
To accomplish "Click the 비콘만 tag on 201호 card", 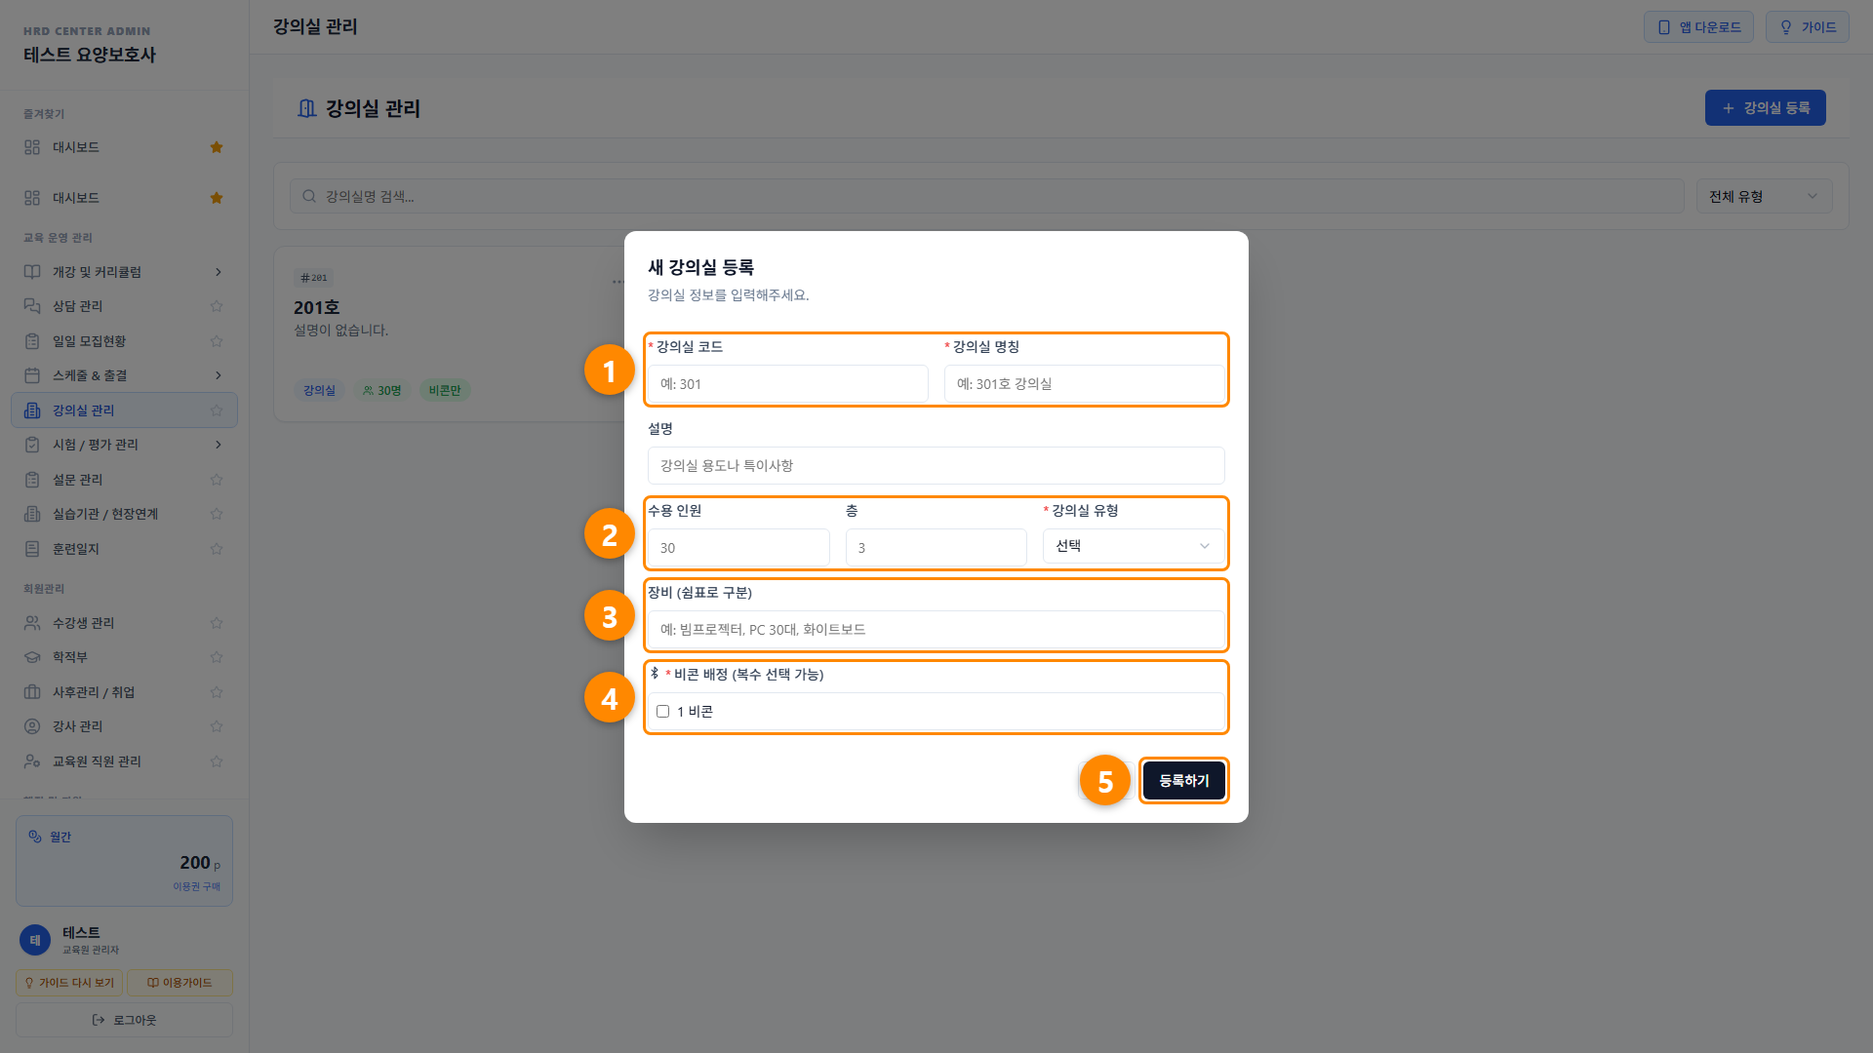I will (x=445, y=390).
